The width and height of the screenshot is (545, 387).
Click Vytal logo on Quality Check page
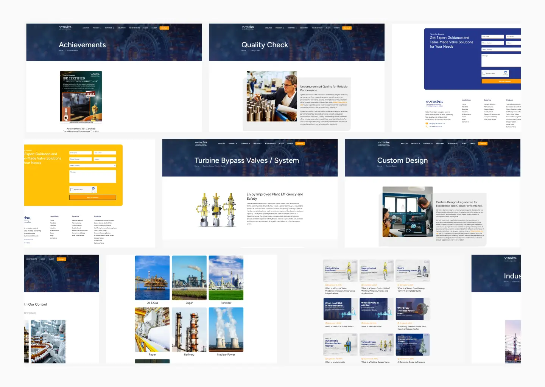click(248, 28)
